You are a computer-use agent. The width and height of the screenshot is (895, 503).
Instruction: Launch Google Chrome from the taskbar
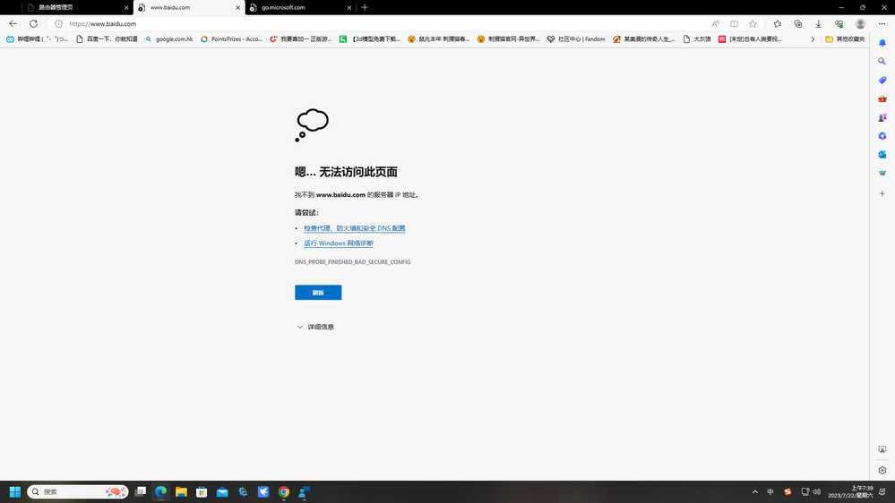point(284,491)
